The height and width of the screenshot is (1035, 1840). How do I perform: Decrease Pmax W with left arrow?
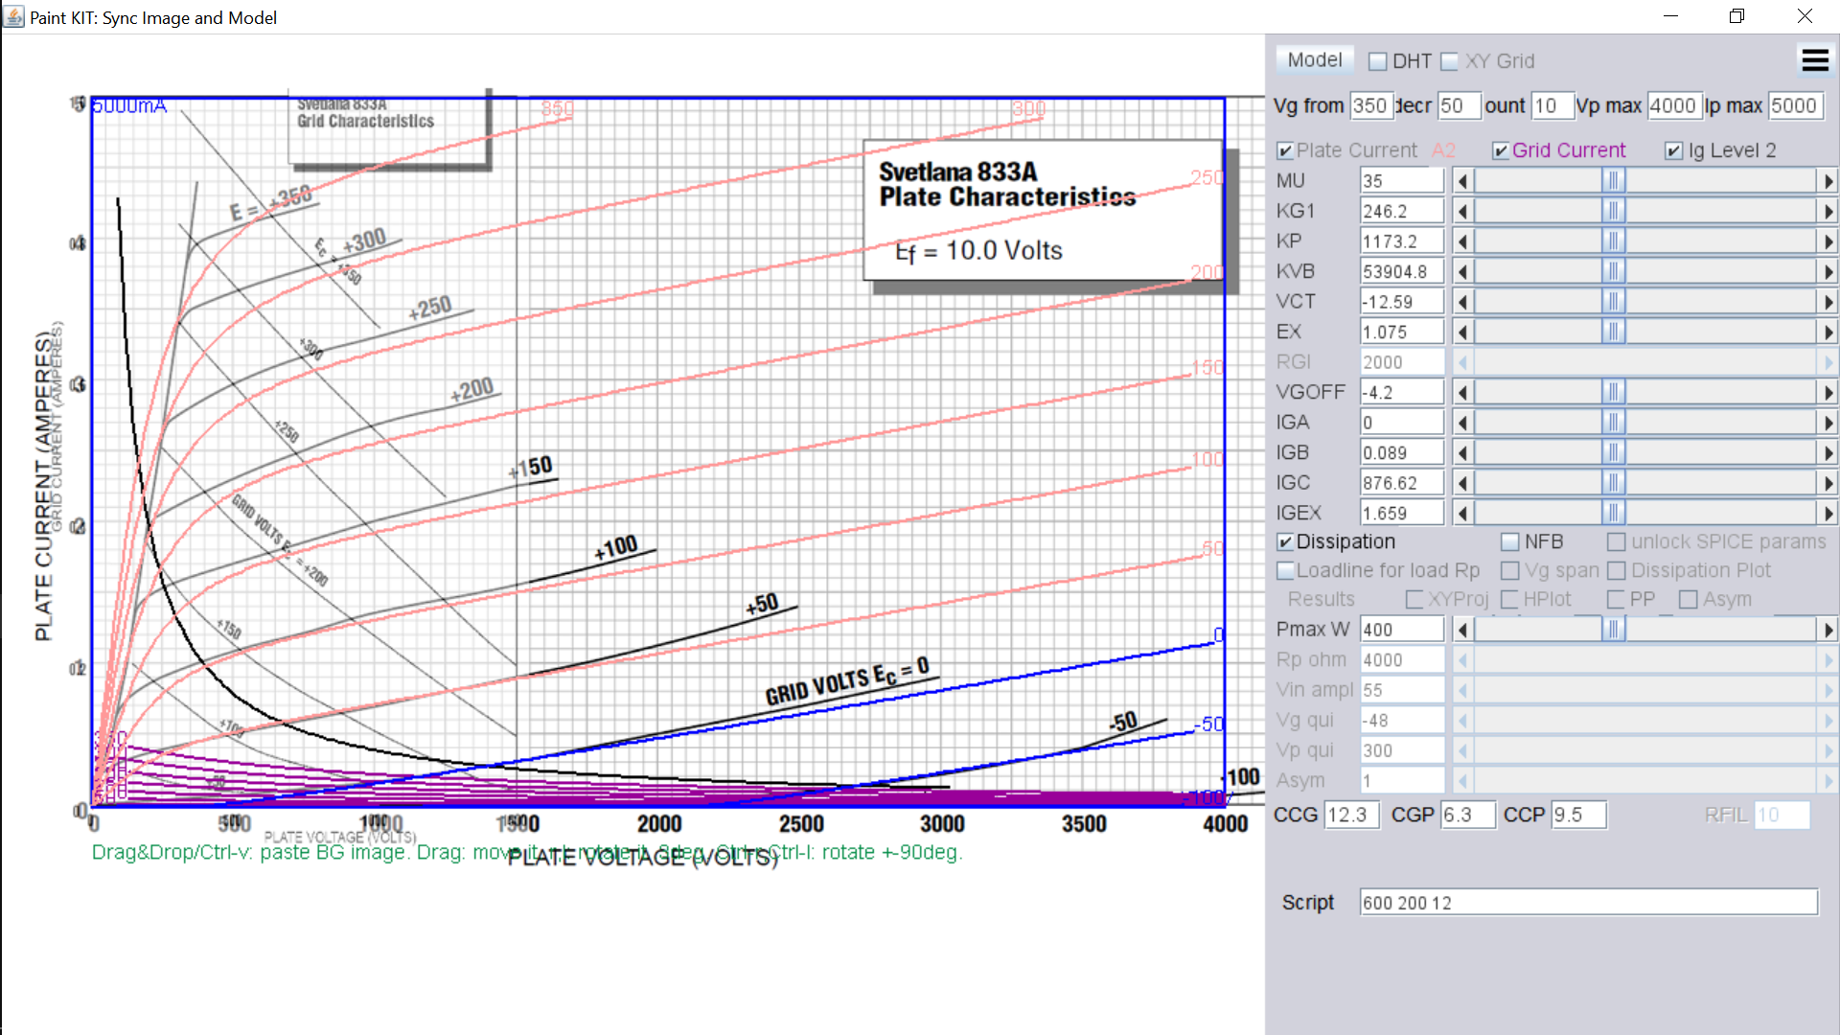1462,630
